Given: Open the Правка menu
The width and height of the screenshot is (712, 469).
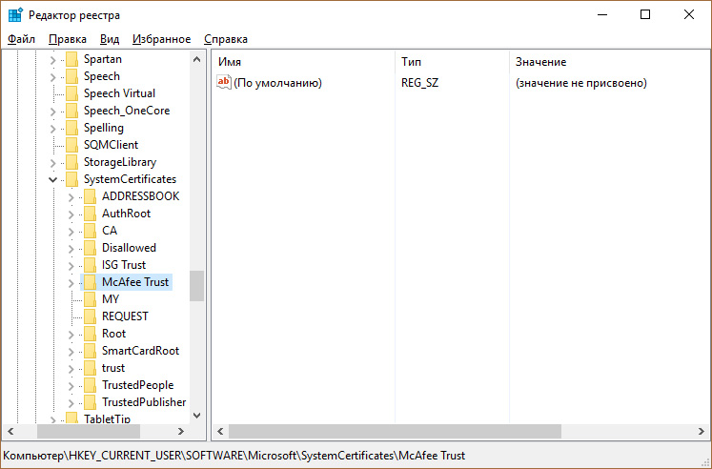Looking at the screenshot, I should 68,39.
